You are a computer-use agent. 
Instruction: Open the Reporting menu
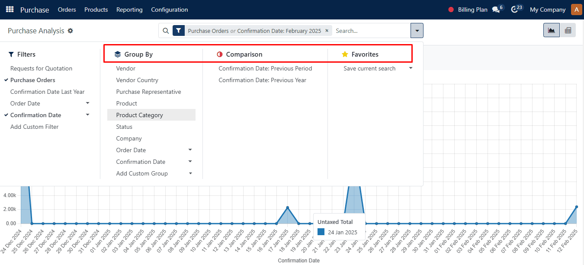click(x=129, y=10)
